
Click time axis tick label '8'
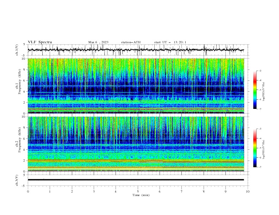coord(204,191)
